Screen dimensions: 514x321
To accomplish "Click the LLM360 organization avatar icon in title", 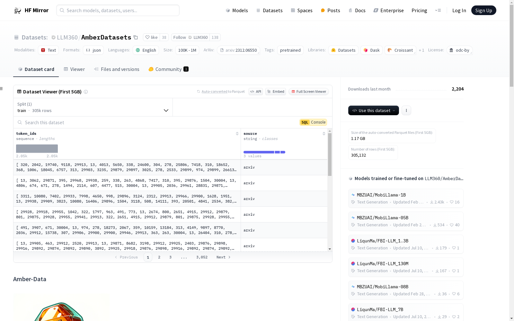I will tap(54, 38).
